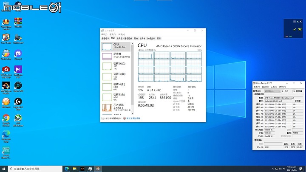Select CPU in the performance sidebar
306x172 pixels.
[x=116, y=47]
